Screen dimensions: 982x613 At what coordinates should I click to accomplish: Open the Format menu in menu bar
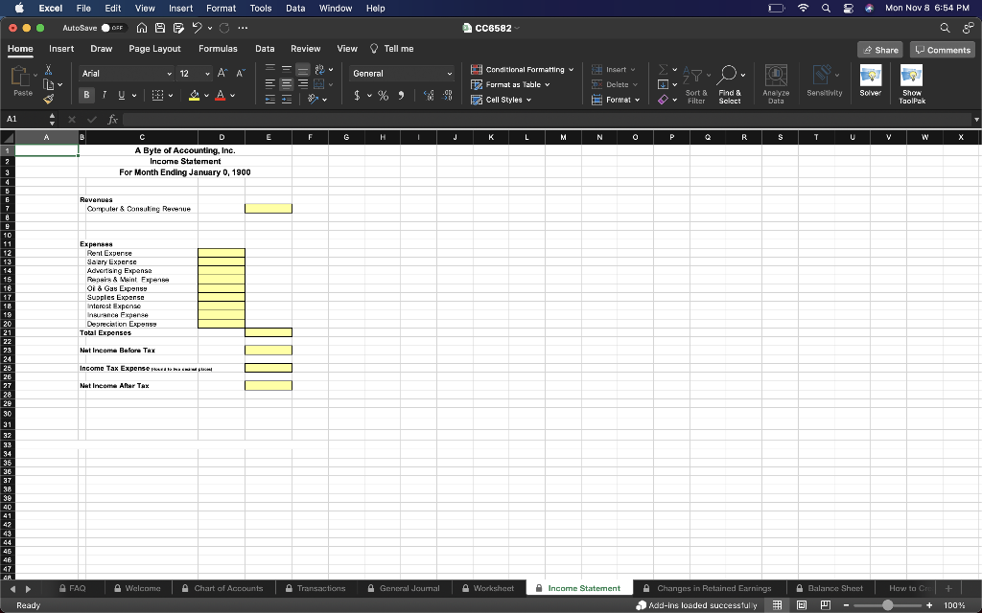[x=222, y=8]
